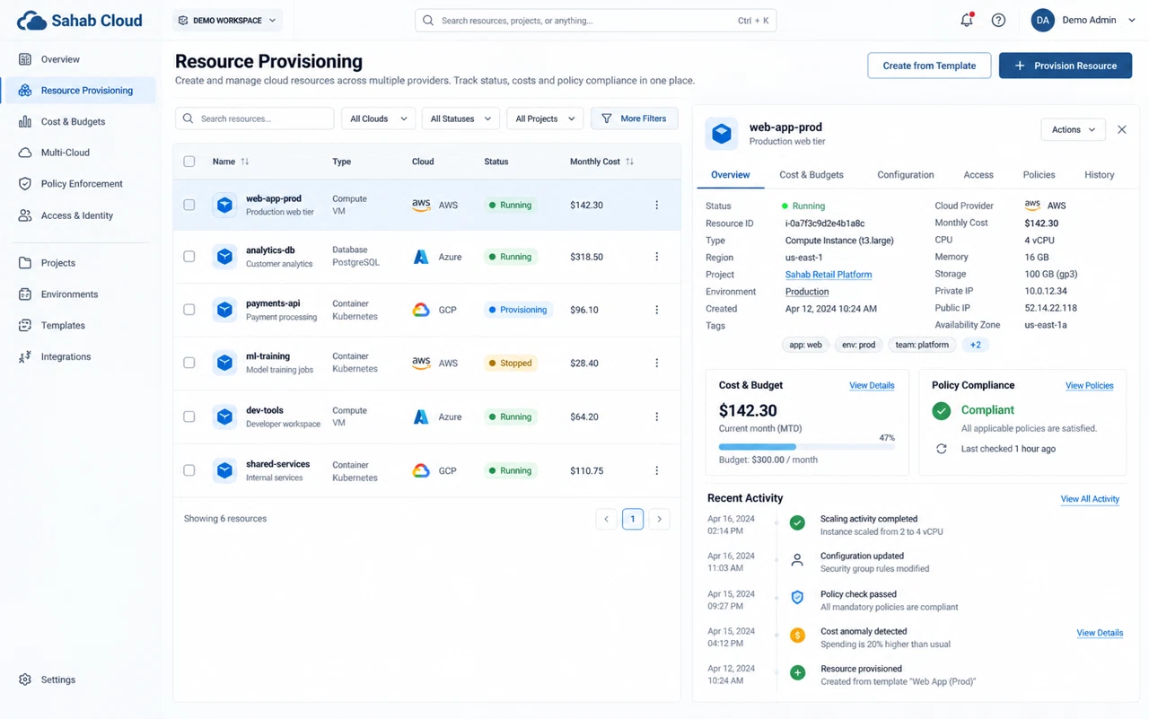
Task: Click View All Activity link
Action: (x=1090, y=499)
